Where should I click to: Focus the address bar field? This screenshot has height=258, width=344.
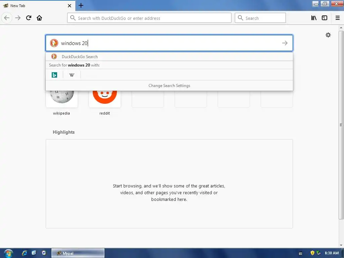[149, 18]
